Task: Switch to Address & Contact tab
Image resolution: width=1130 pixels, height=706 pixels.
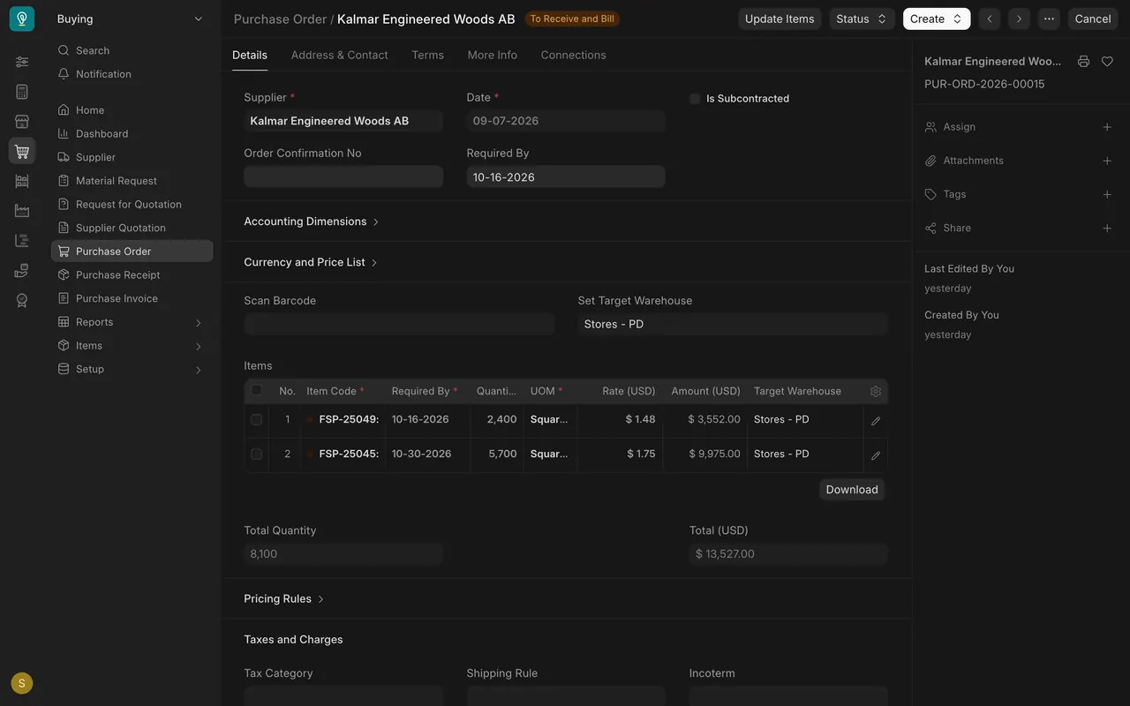Action: coord(339,55)
